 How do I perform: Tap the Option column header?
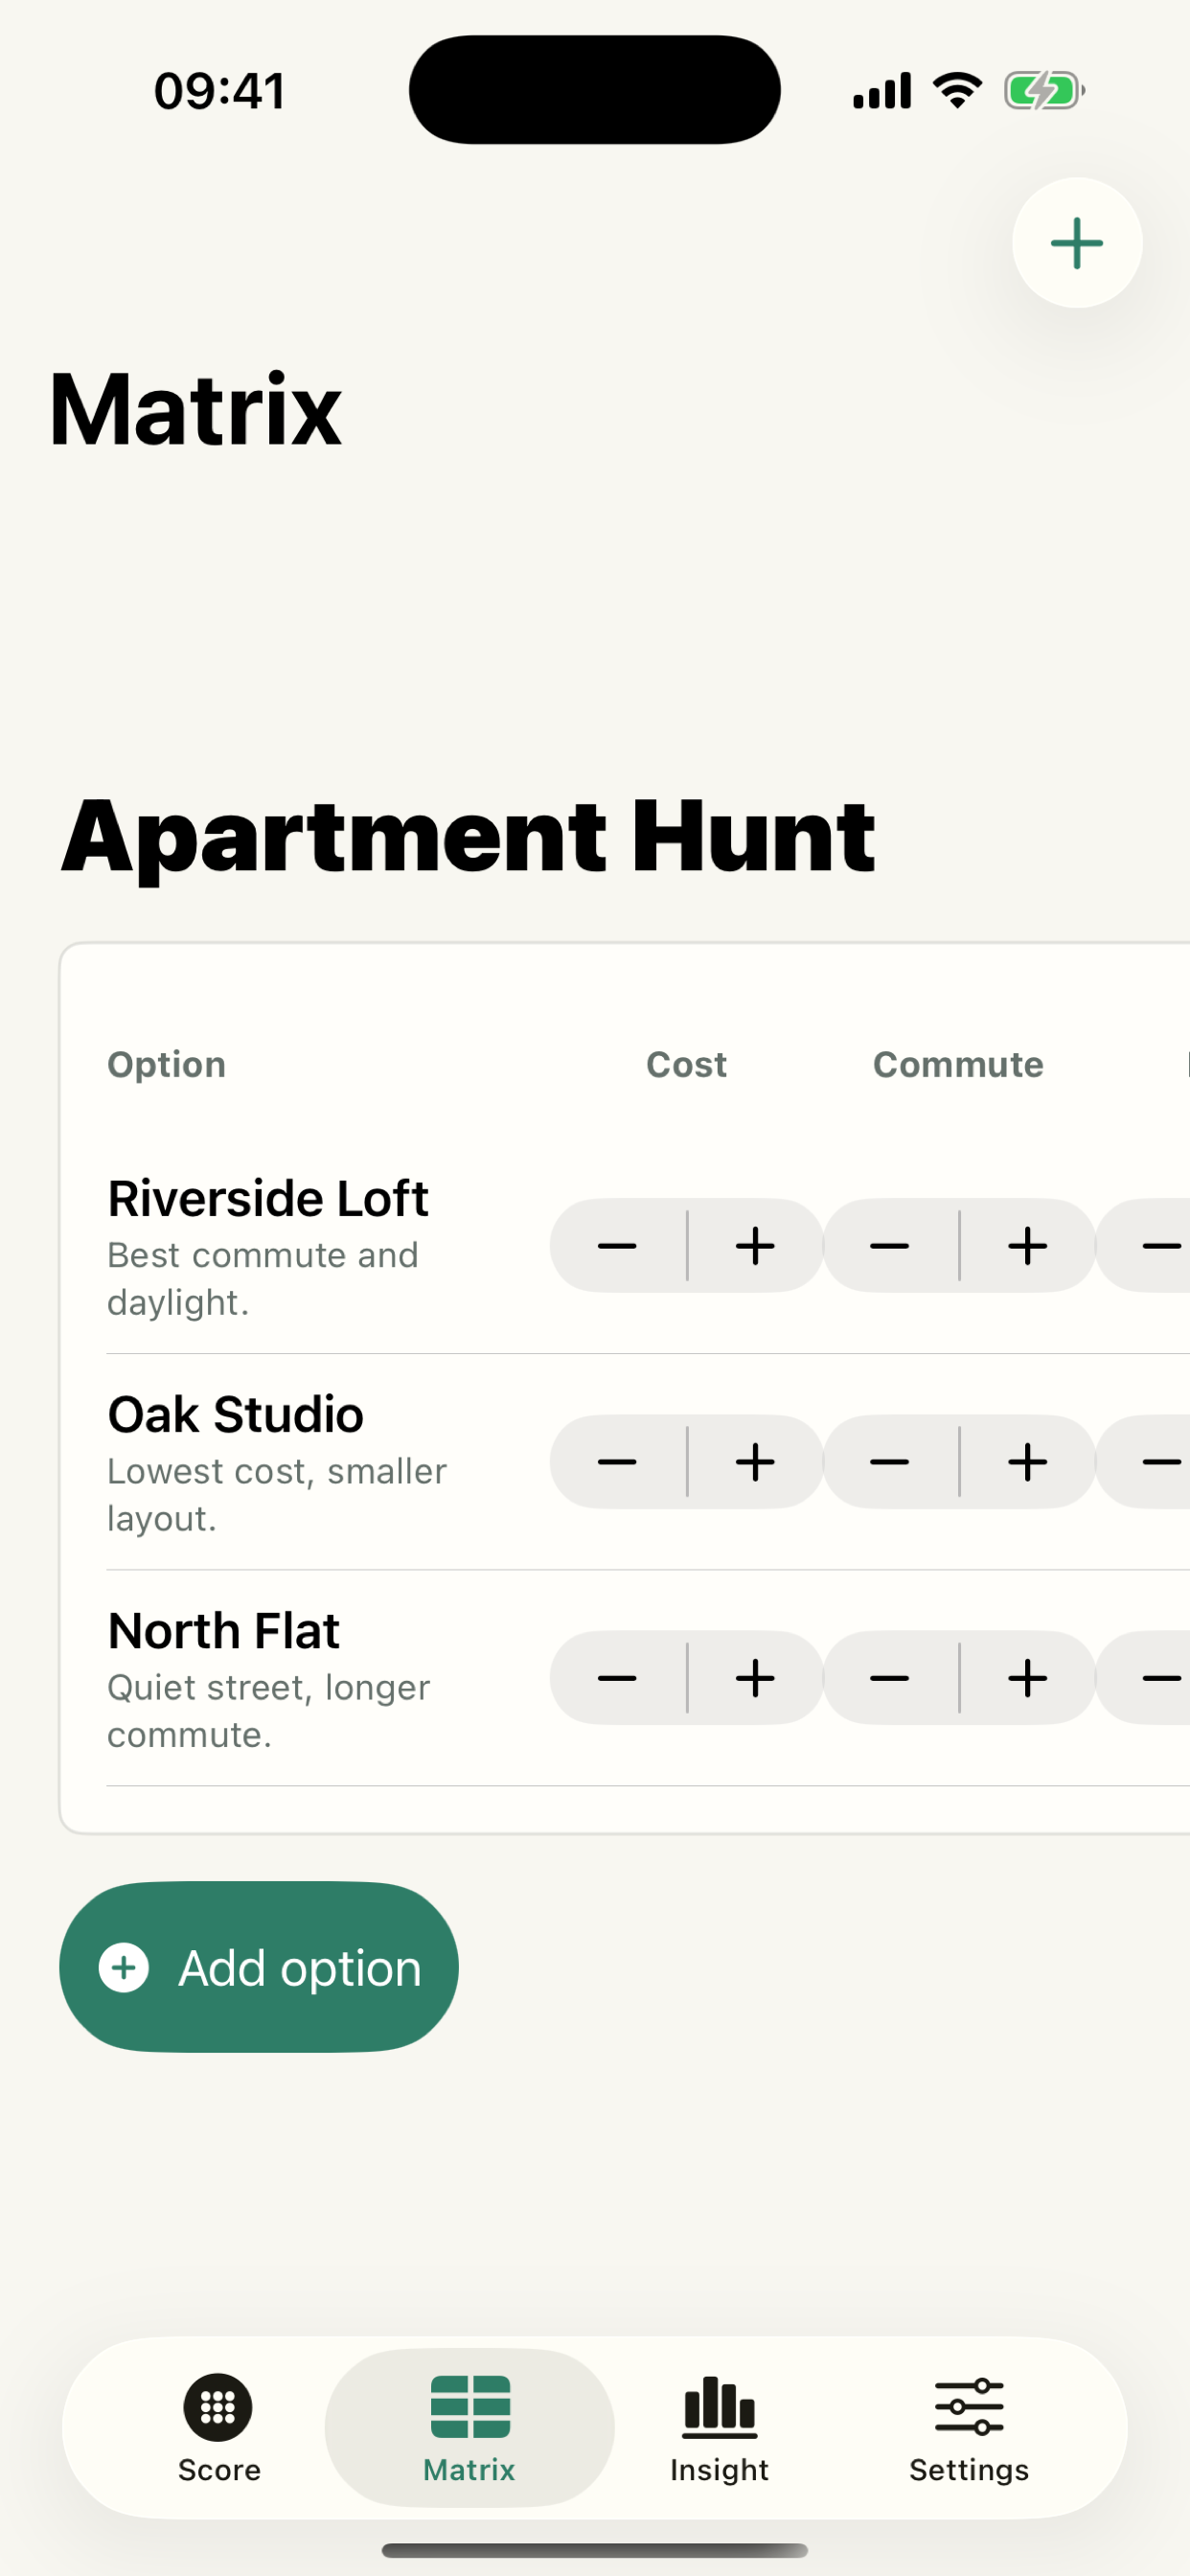point(167,1065)
